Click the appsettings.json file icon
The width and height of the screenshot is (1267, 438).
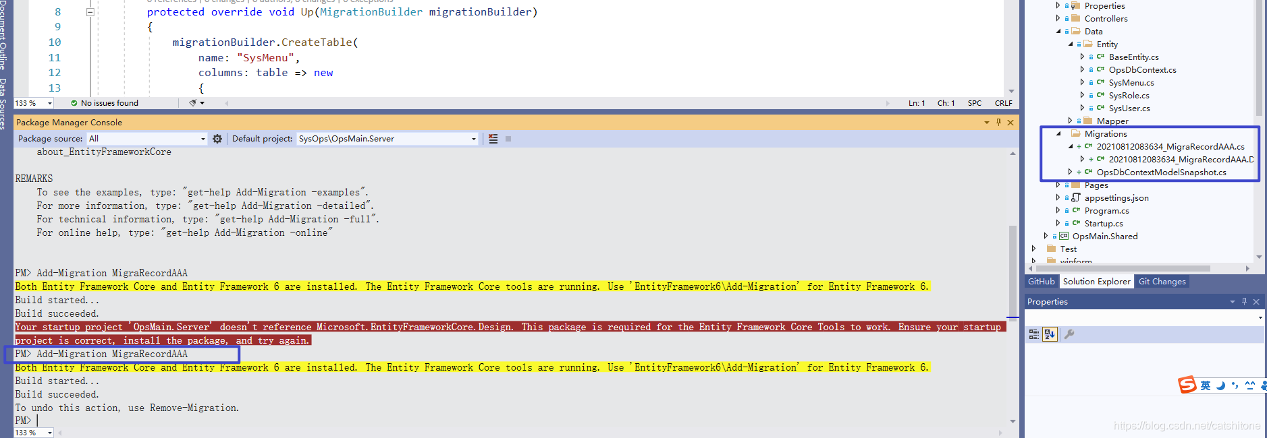pyautogui.click(x=1076, y=198)
